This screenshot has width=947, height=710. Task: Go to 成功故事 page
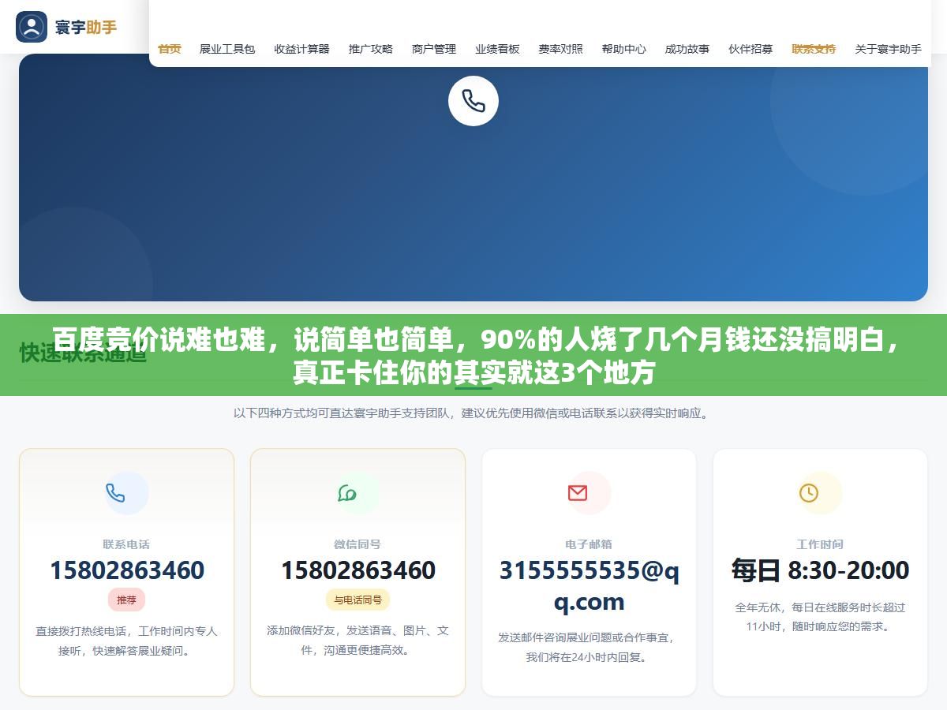(x=687, y=49)
